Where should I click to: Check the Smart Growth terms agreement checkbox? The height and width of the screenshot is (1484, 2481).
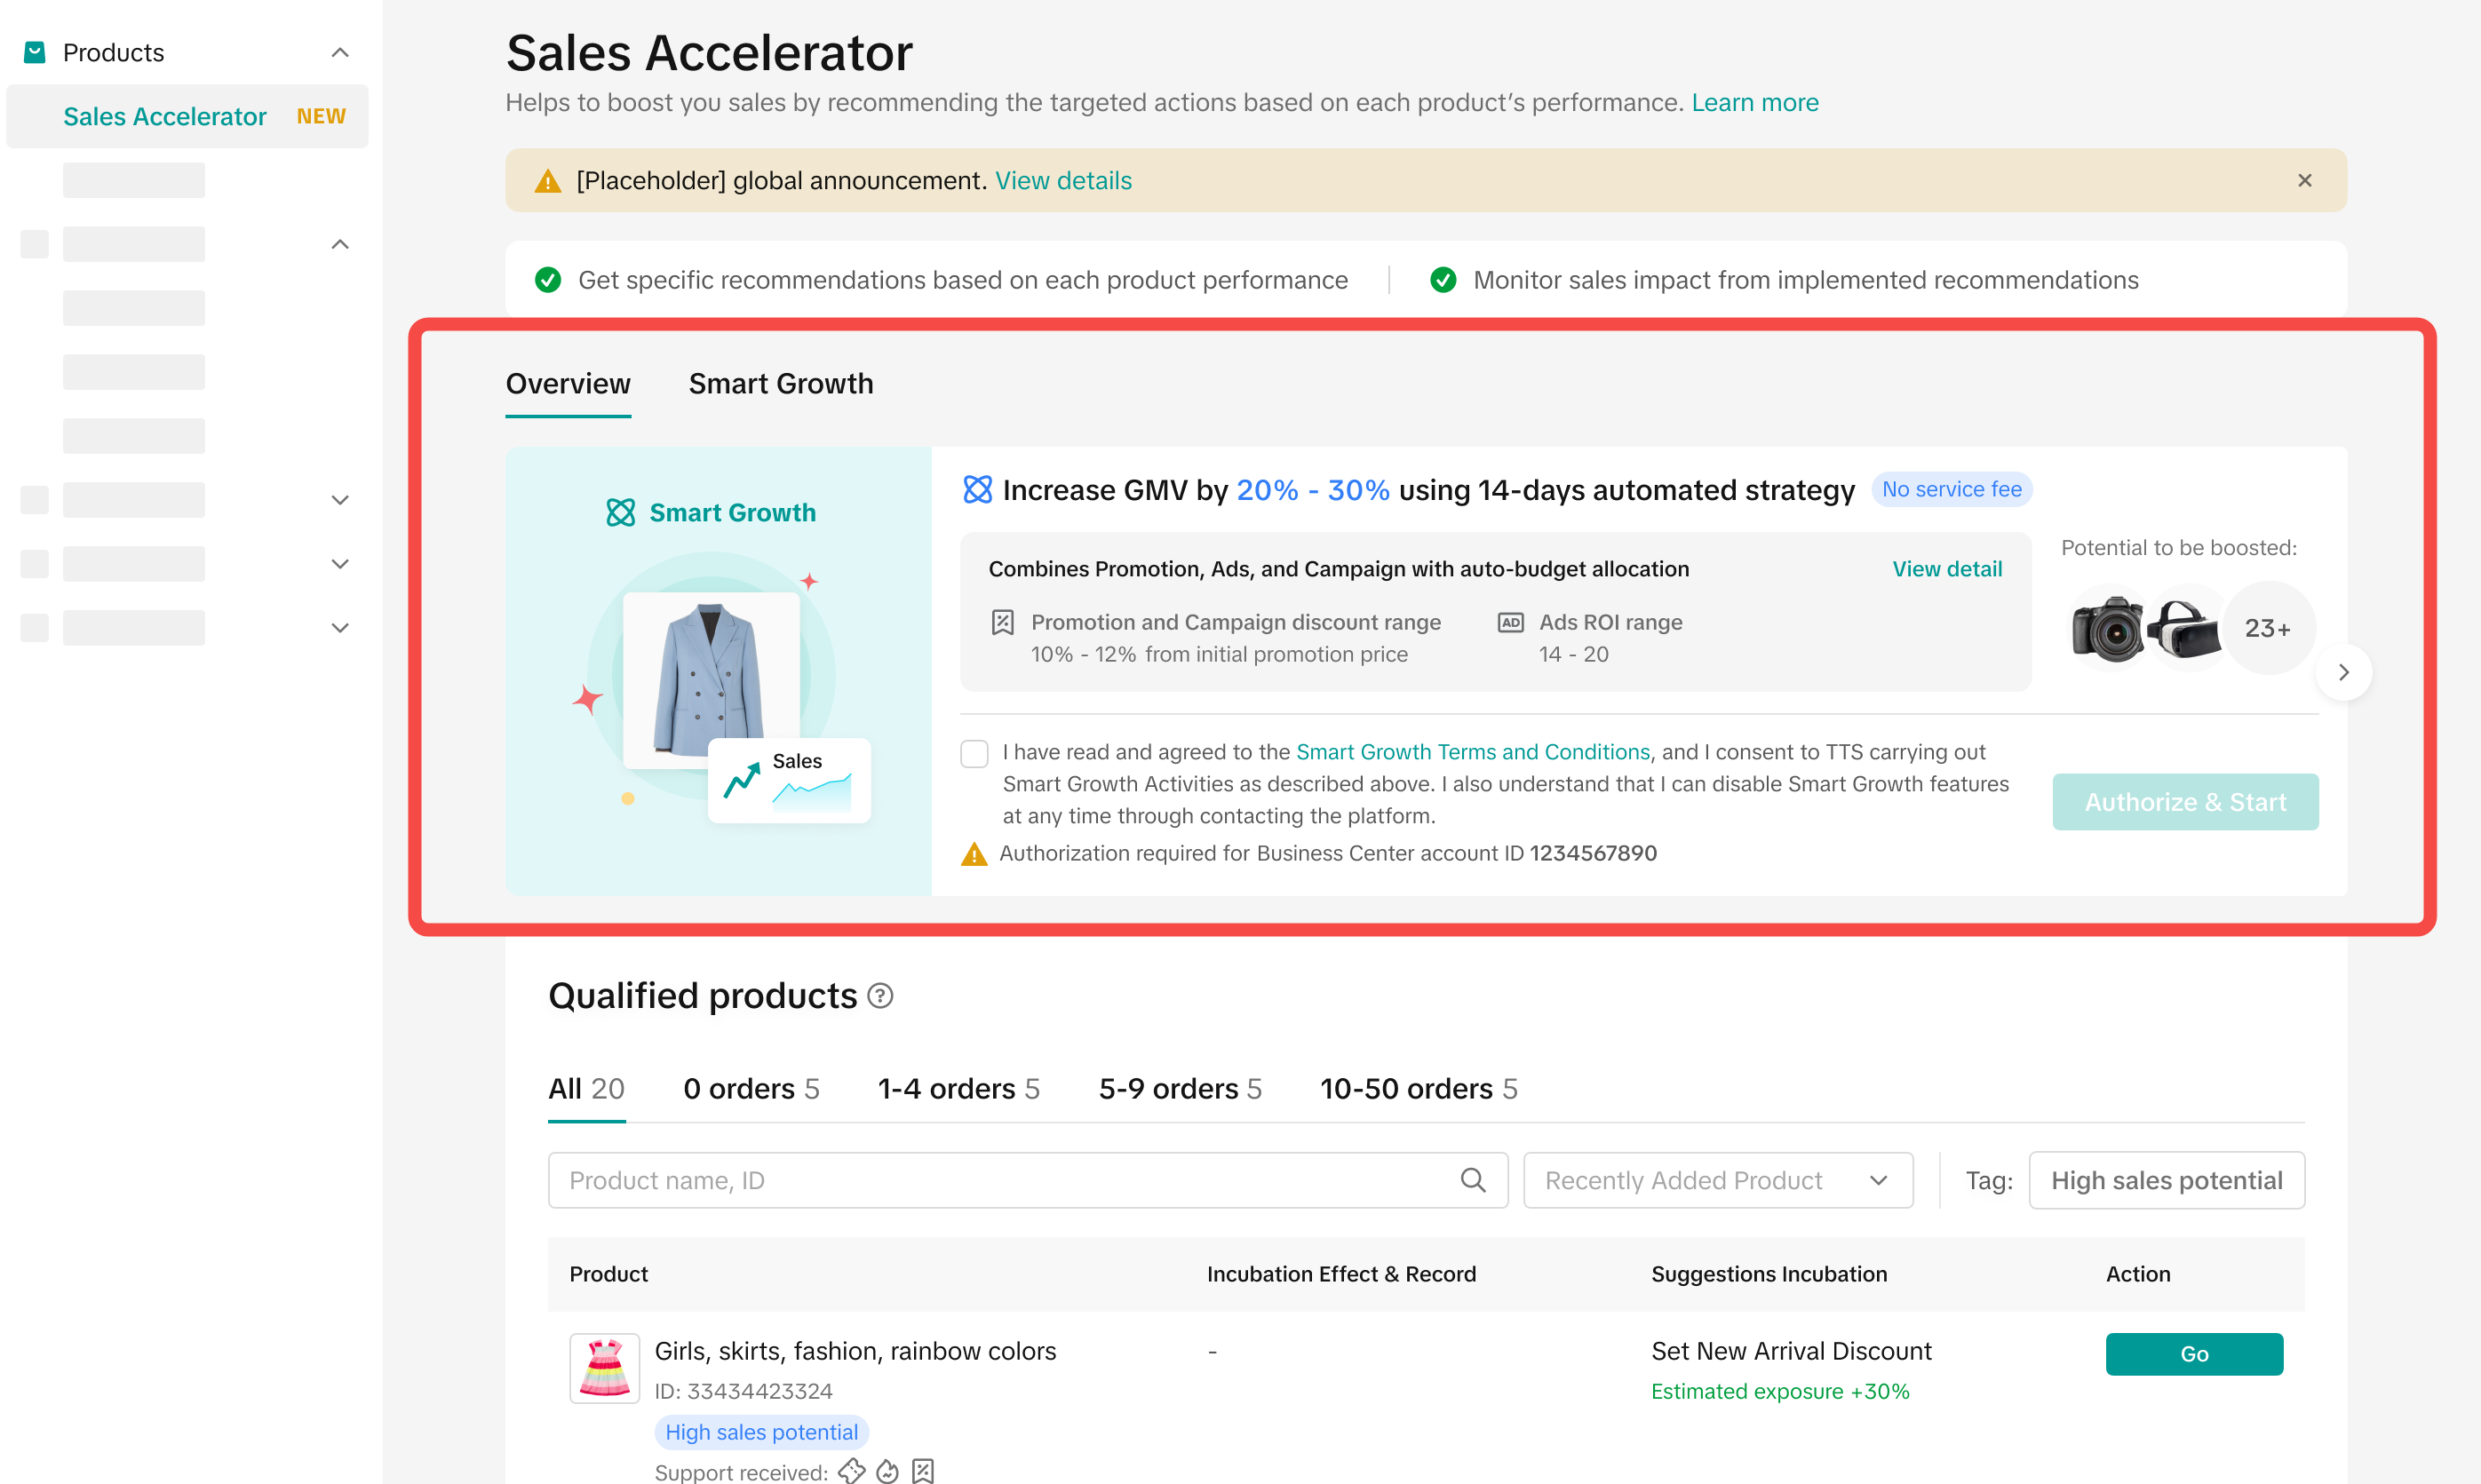pos(974,753)
